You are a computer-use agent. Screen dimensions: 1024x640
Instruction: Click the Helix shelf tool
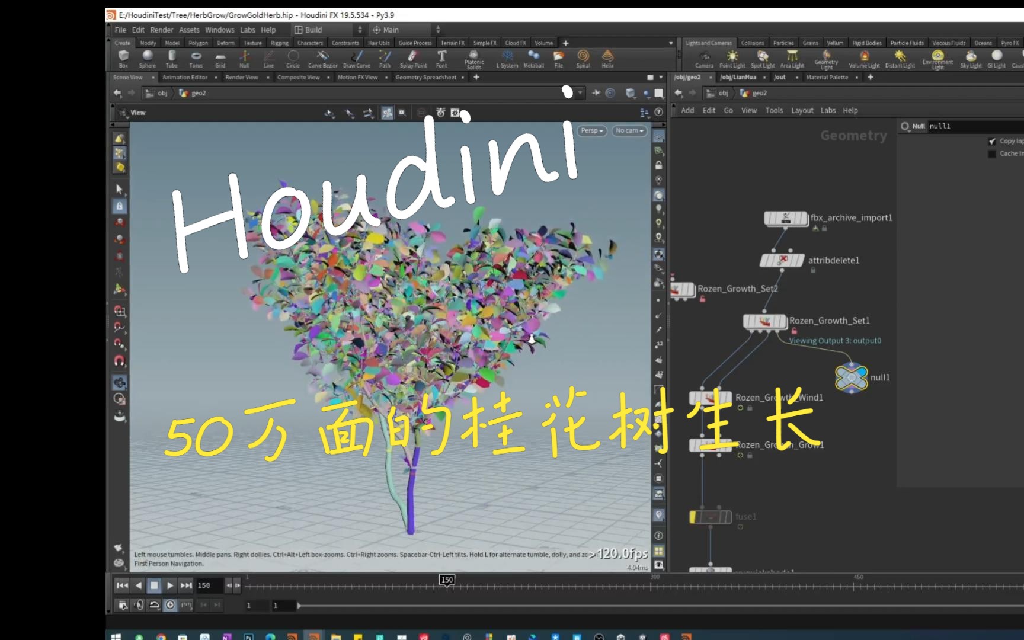click(x=607, y=58)
